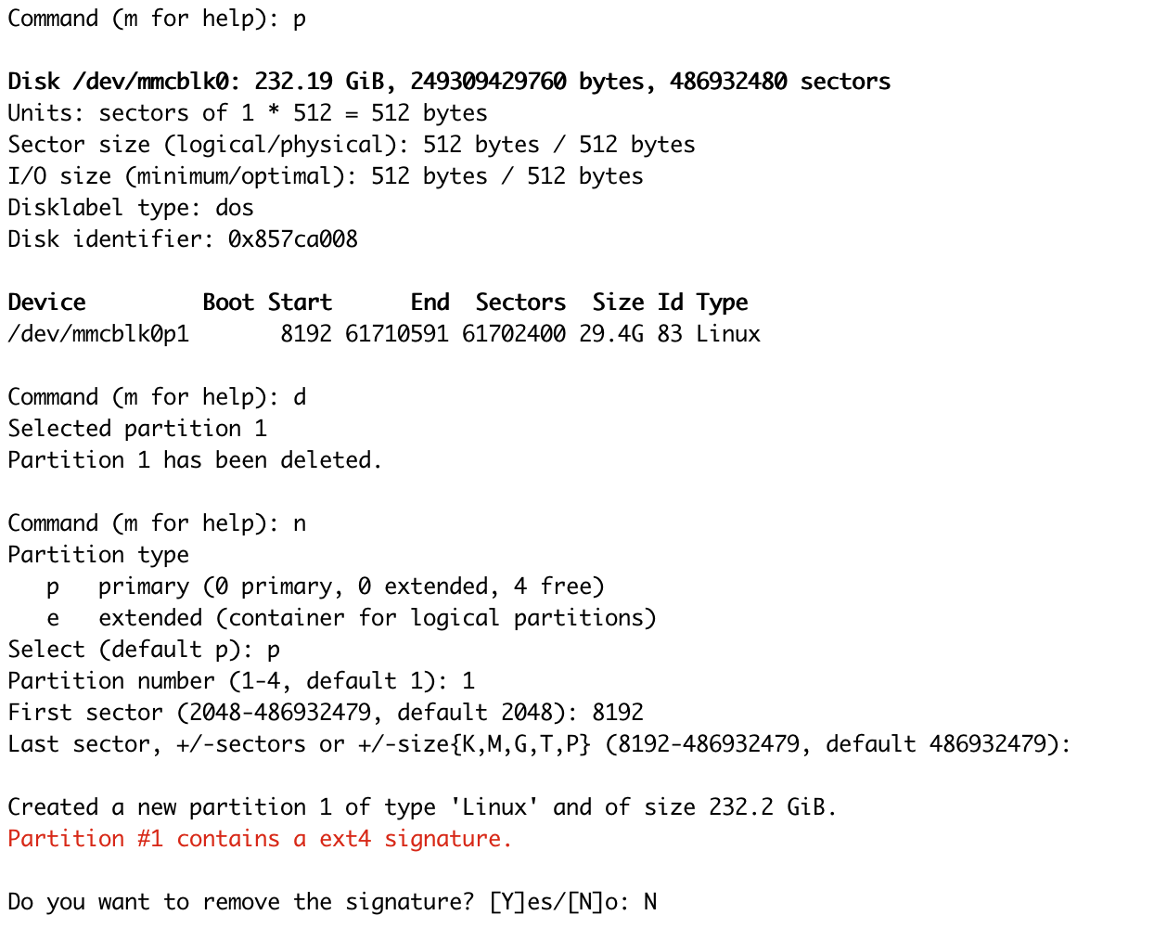
Task: Click the 'Start' column header
Action: point(300,303)
